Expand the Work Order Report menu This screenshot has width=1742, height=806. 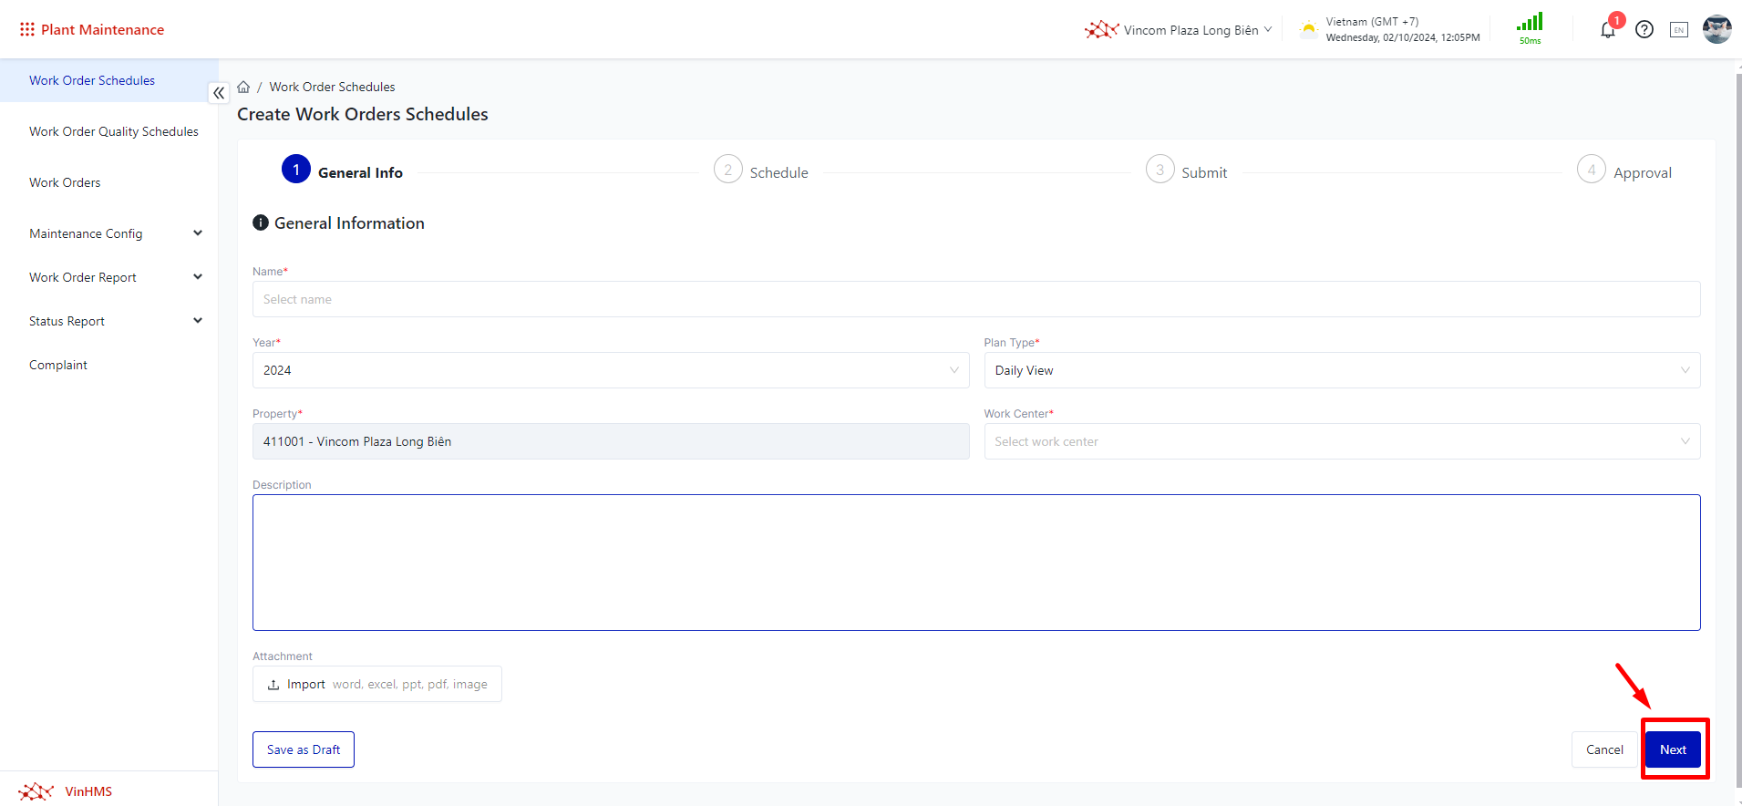[114, 277]
